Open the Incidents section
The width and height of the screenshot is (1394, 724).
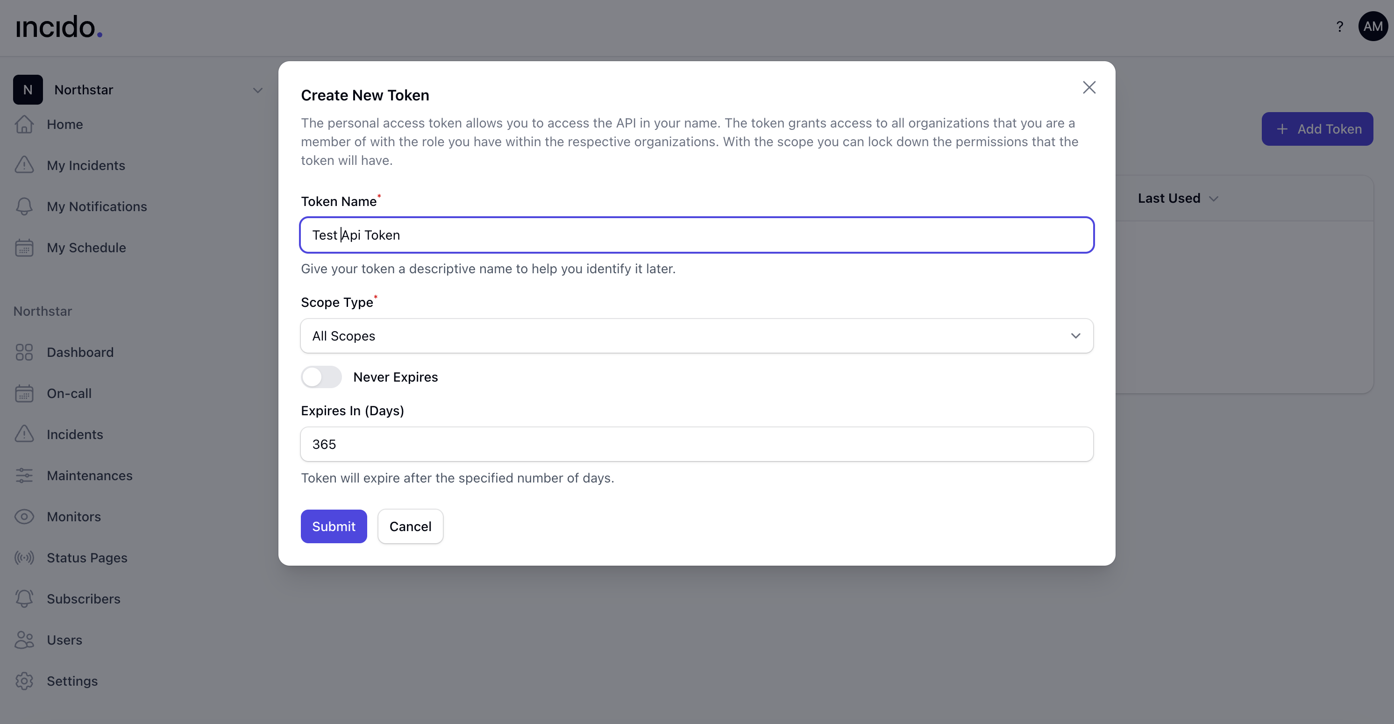(x=75, y=434)
